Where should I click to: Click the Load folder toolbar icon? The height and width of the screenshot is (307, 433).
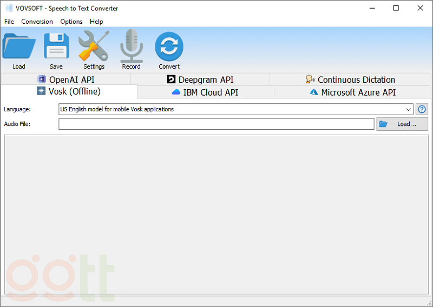pos(19,47)
